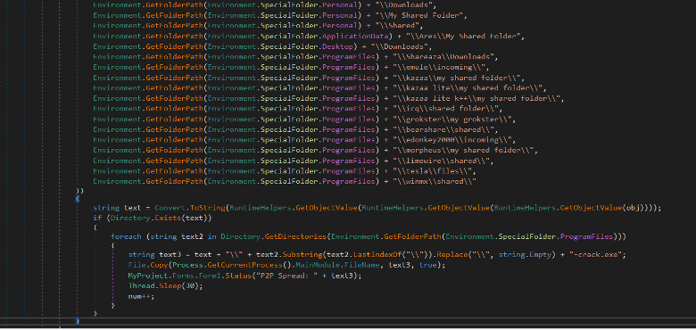Place cursor on the foreach keyword

[127, 237]
